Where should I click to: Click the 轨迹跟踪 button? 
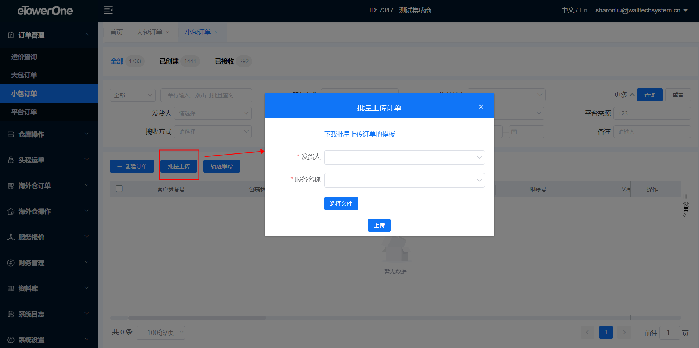[222, 166]
